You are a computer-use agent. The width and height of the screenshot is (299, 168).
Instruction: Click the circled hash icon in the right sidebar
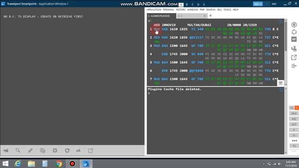(x=294, y=25)
